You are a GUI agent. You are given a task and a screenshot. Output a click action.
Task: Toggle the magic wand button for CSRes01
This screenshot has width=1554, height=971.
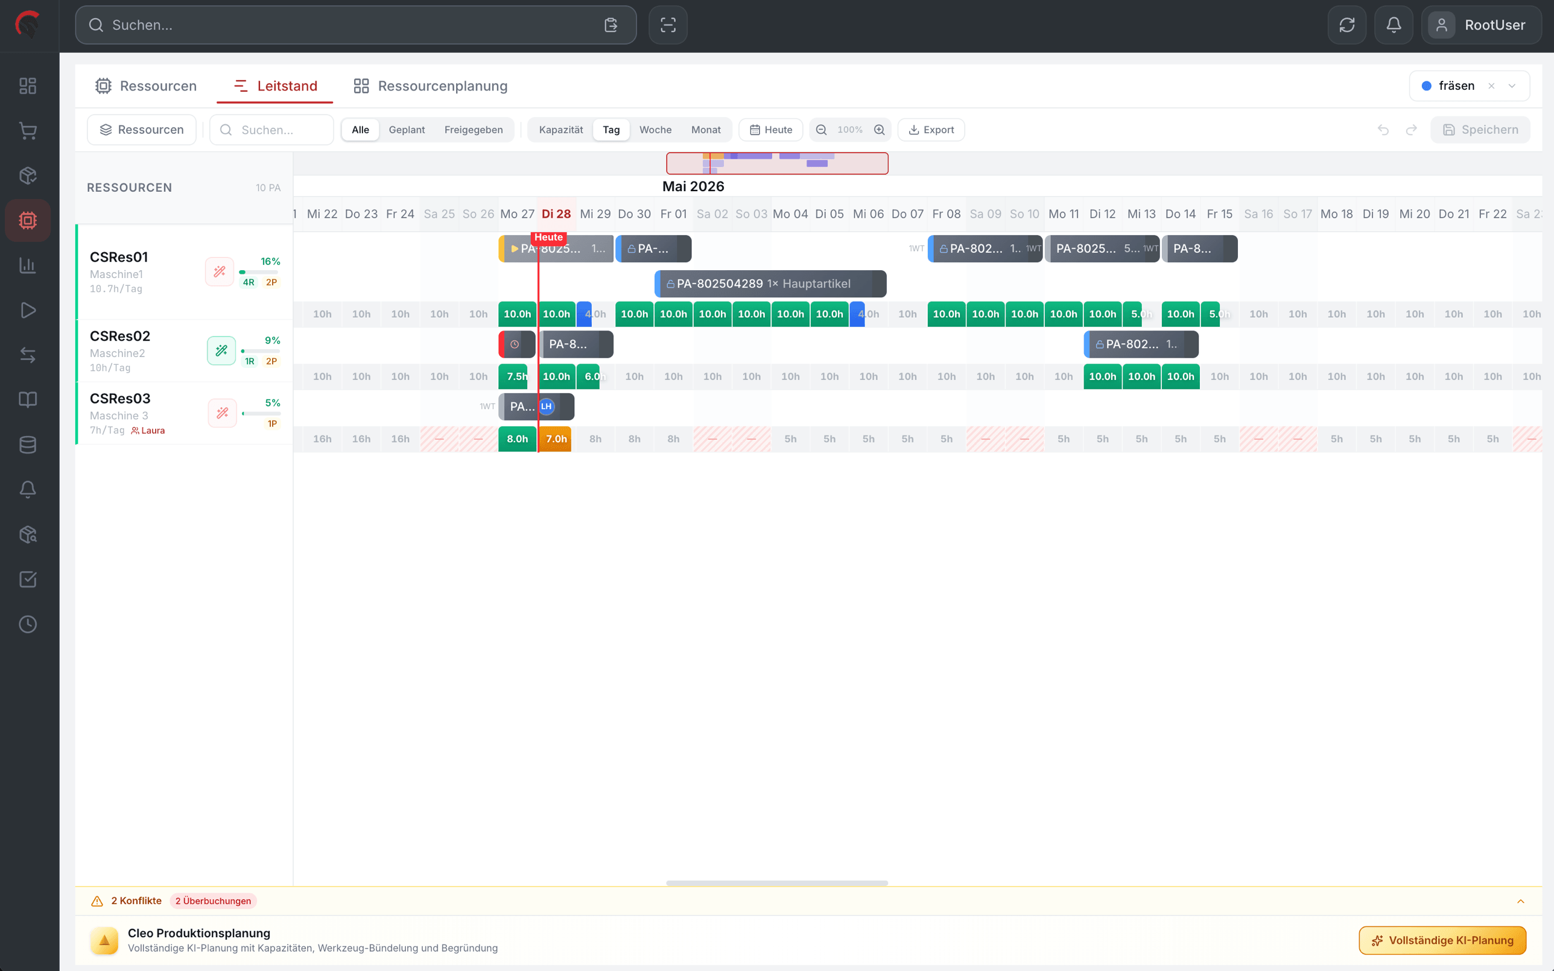220,271
